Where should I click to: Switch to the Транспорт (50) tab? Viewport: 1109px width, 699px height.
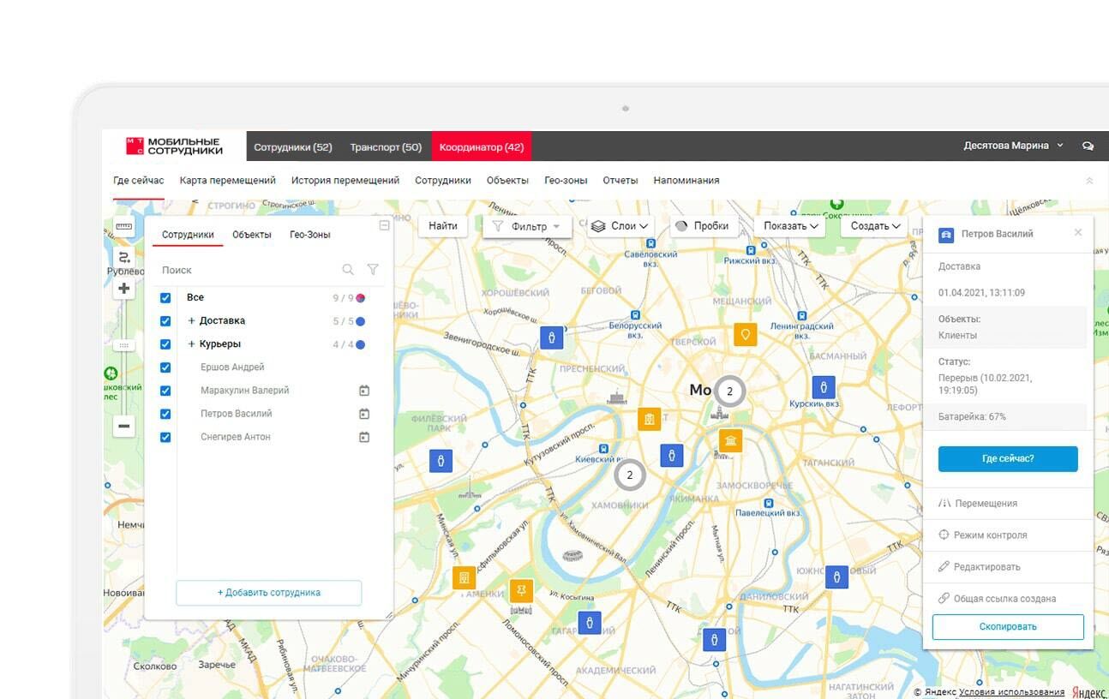tap(386, 146)
